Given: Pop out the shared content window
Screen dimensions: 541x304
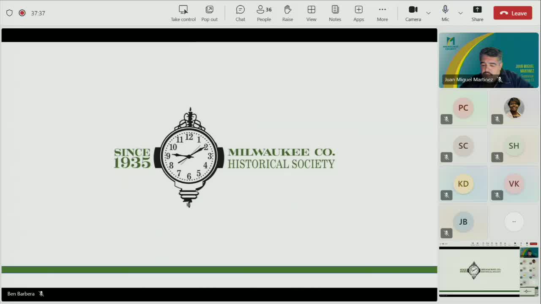Looking at the screenshot, I should [x=209, y=13].
